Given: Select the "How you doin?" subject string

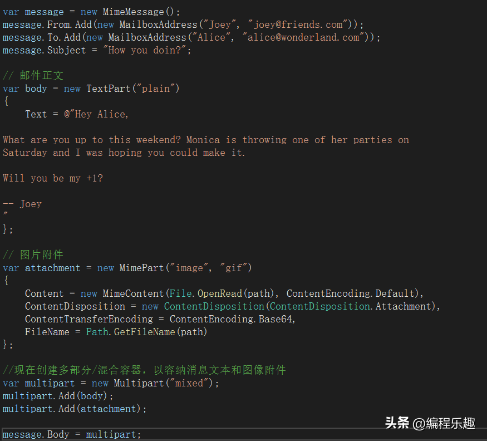Looking at the screenshot, I should point(144,50).
